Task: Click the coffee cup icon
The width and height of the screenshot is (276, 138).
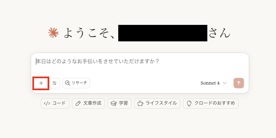Action: point(140,103)
